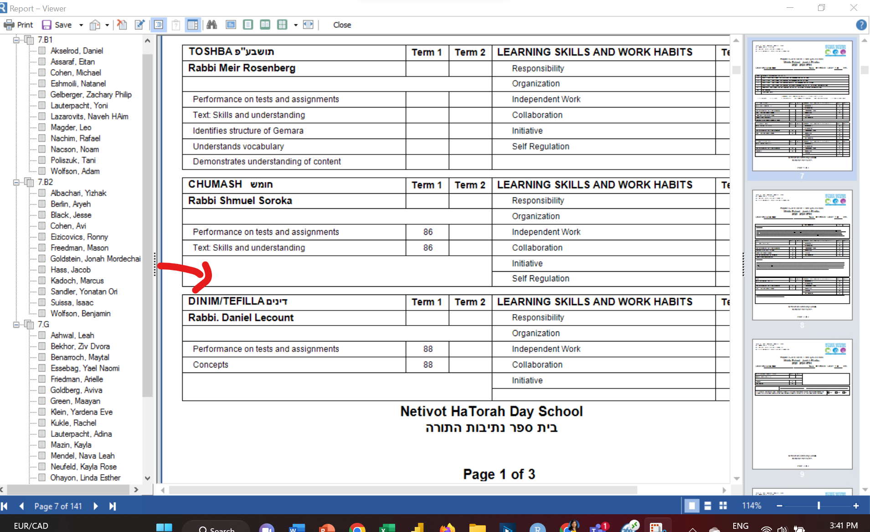870x532 pixels.
Task: Collapse the 7.B2 class tree node
Action: [16, 182]
